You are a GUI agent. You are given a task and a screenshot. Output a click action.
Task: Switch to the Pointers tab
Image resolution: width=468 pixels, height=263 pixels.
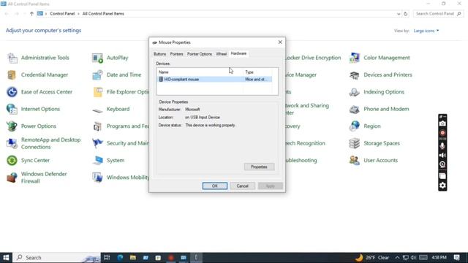pyautogui.click(x=176, y=54)
